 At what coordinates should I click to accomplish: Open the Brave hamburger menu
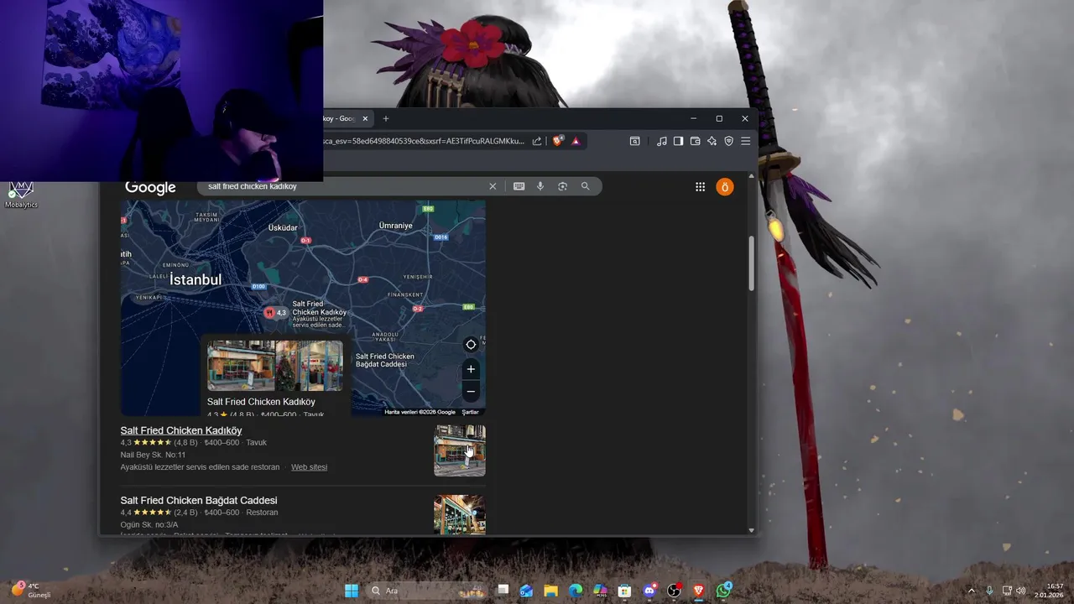click(745, 141)
